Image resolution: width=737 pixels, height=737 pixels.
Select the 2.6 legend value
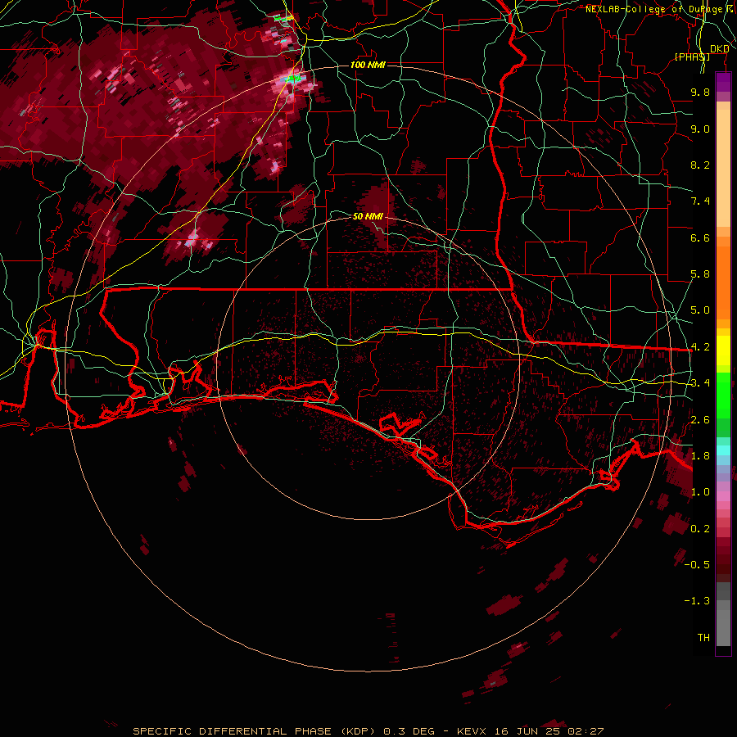(x=700, y=420)
